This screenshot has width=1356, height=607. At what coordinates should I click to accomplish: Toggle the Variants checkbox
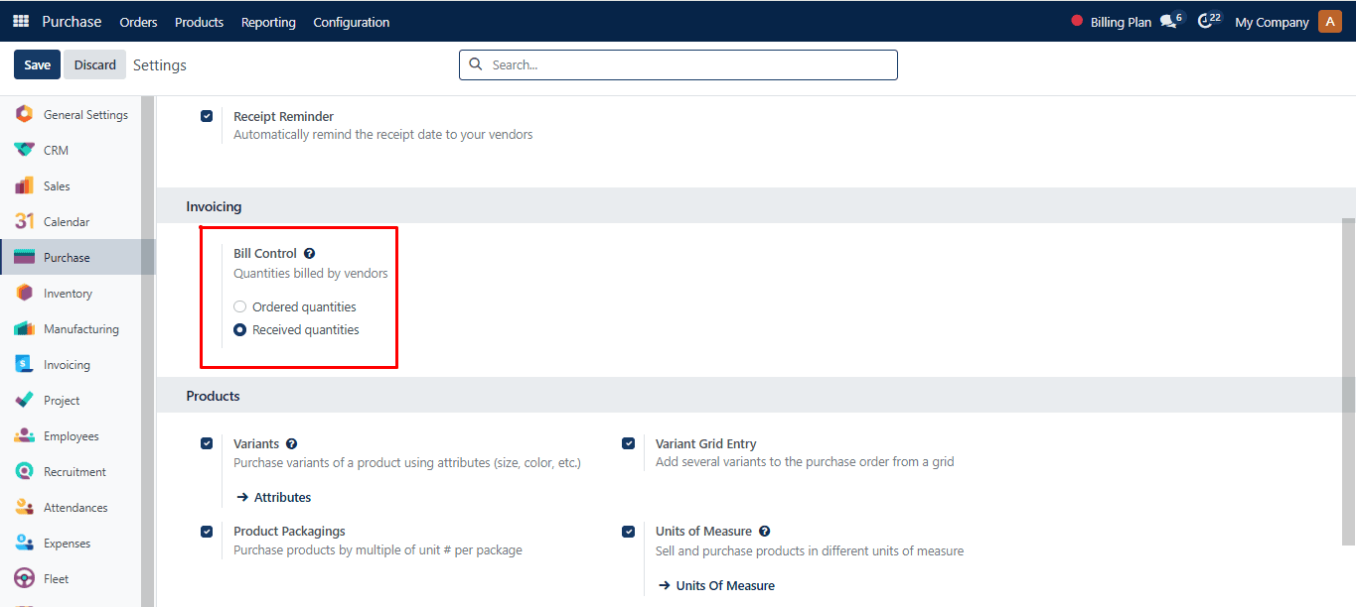pos(207,443)
